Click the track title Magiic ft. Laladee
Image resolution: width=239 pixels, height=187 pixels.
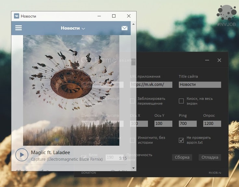tap(50, 153)
